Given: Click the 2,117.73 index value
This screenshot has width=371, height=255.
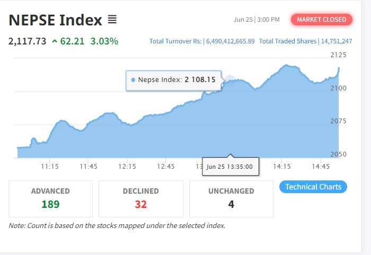Looking at the screenshot, I should tap(27, 41).
